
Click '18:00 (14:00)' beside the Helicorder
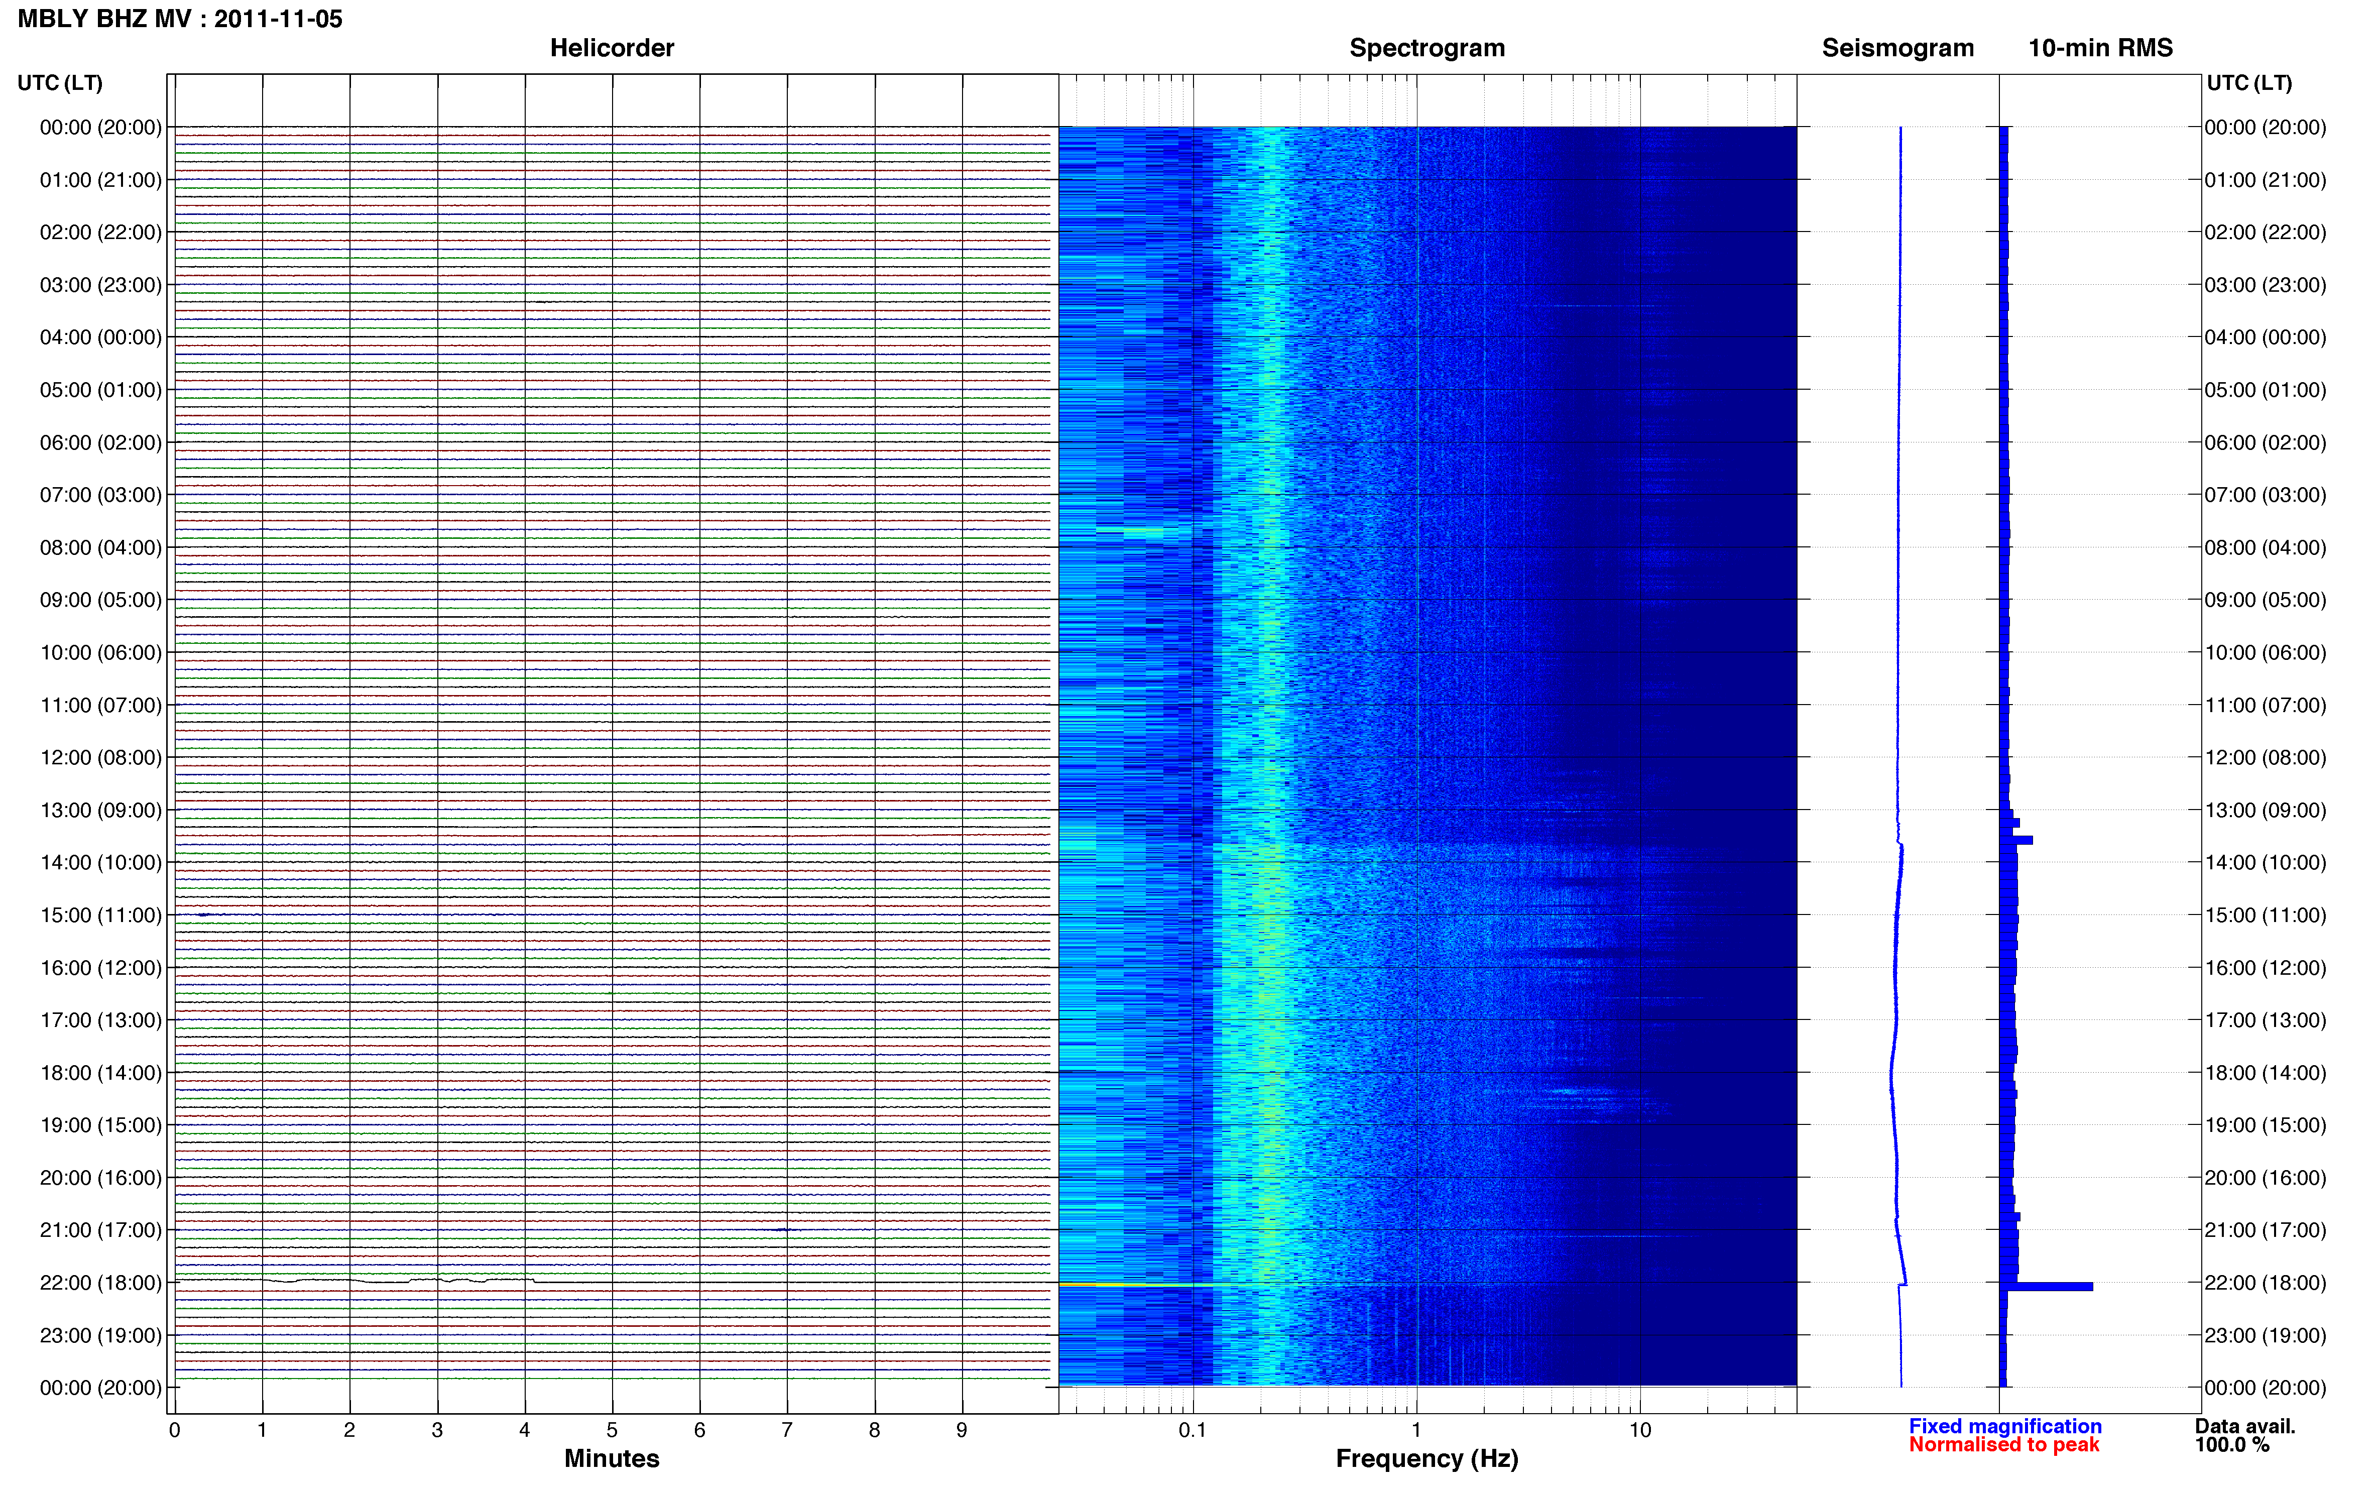(100, 1073)
